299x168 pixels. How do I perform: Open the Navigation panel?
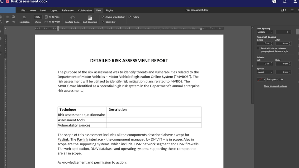24,19
